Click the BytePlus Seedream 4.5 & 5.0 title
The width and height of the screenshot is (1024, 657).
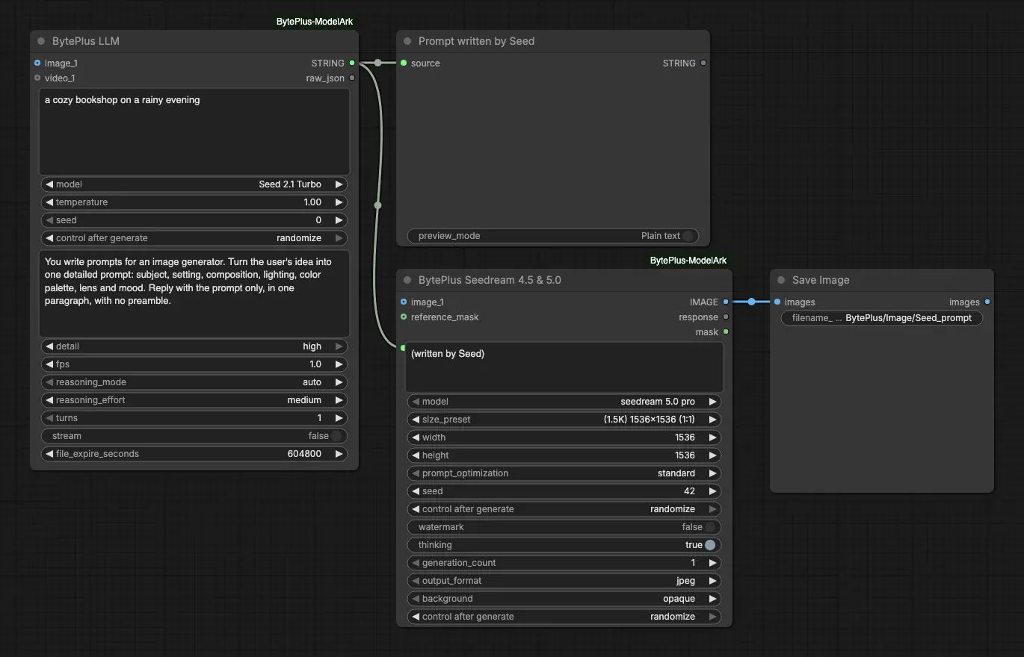tap(490, 280)
